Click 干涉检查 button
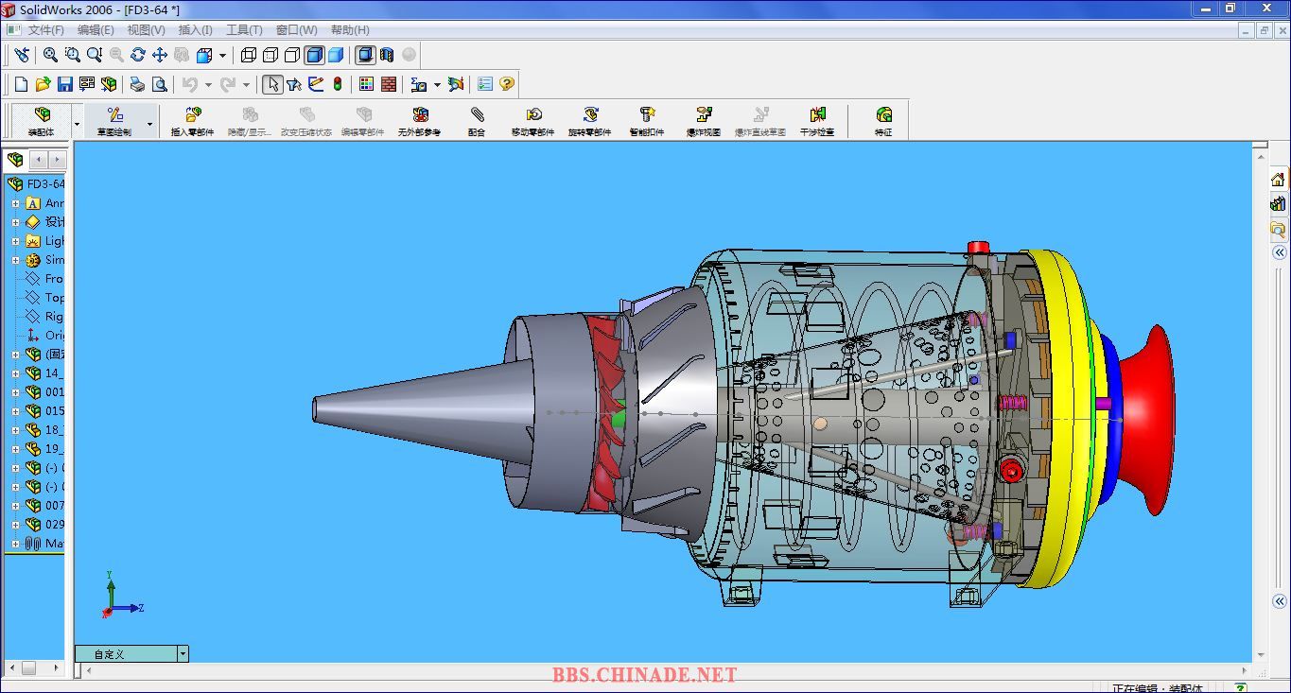This screenshot has height=693, width=1291. (x=817, y=121)
